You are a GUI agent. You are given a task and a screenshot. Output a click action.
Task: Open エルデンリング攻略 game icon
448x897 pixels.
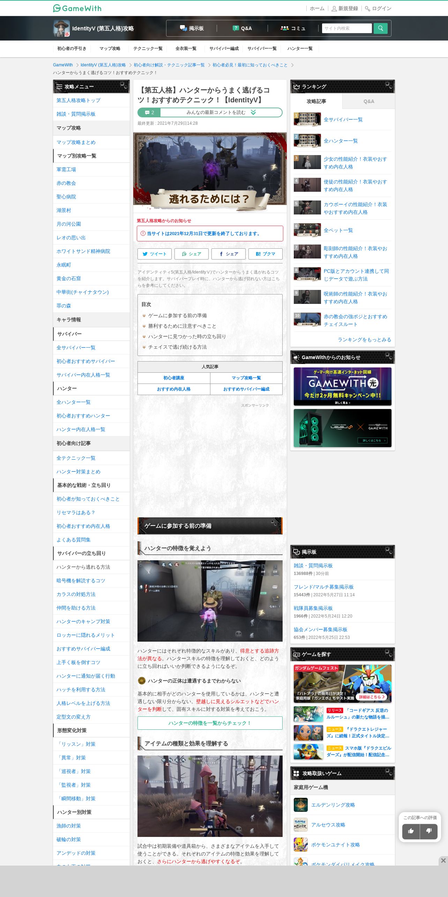[301, 805]
